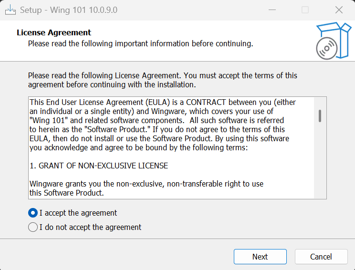The width and height of the screenshot is (355, 270).
Task: Click the setup installer icon in title bar
Action: tap(10, 10)
